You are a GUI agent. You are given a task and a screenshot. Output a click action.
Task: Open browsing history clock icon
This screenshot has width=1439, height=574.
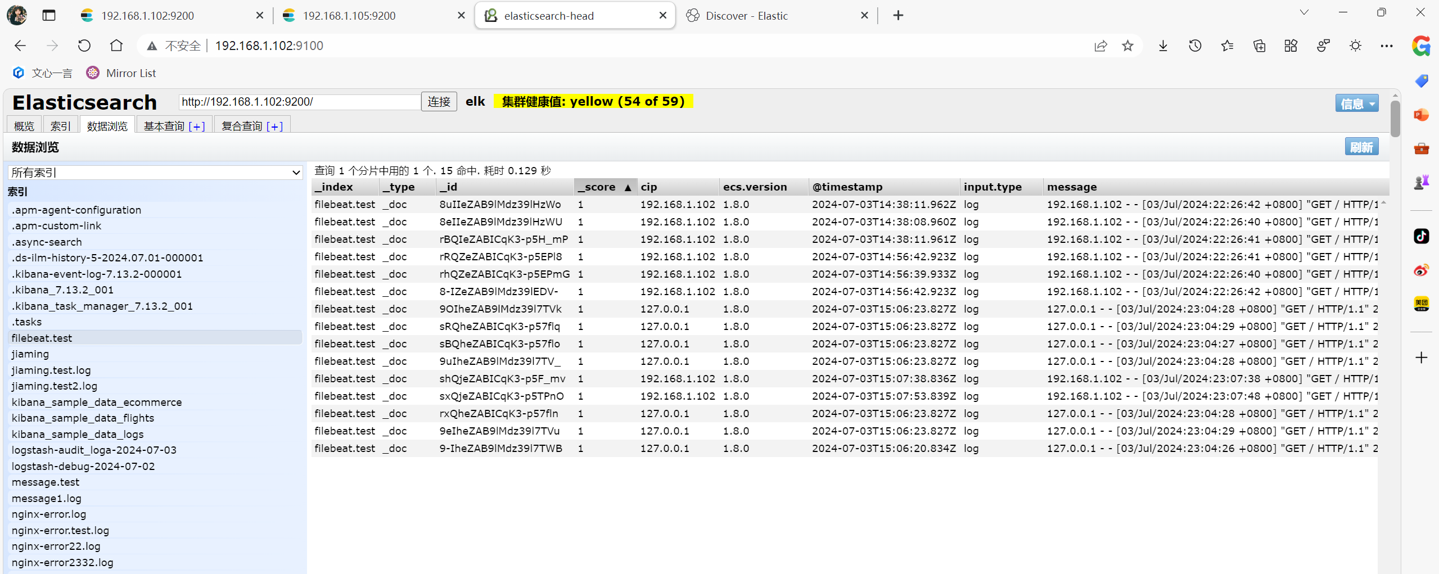[1195, 46]
